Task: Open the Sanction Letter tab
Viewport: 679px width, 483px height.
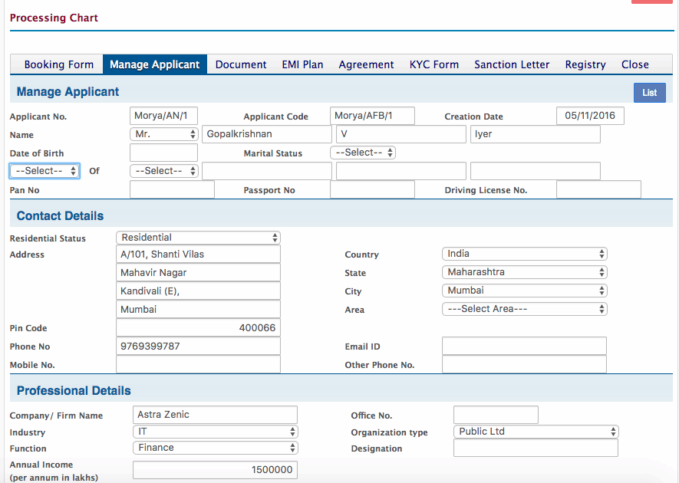Action: point(511,64)
